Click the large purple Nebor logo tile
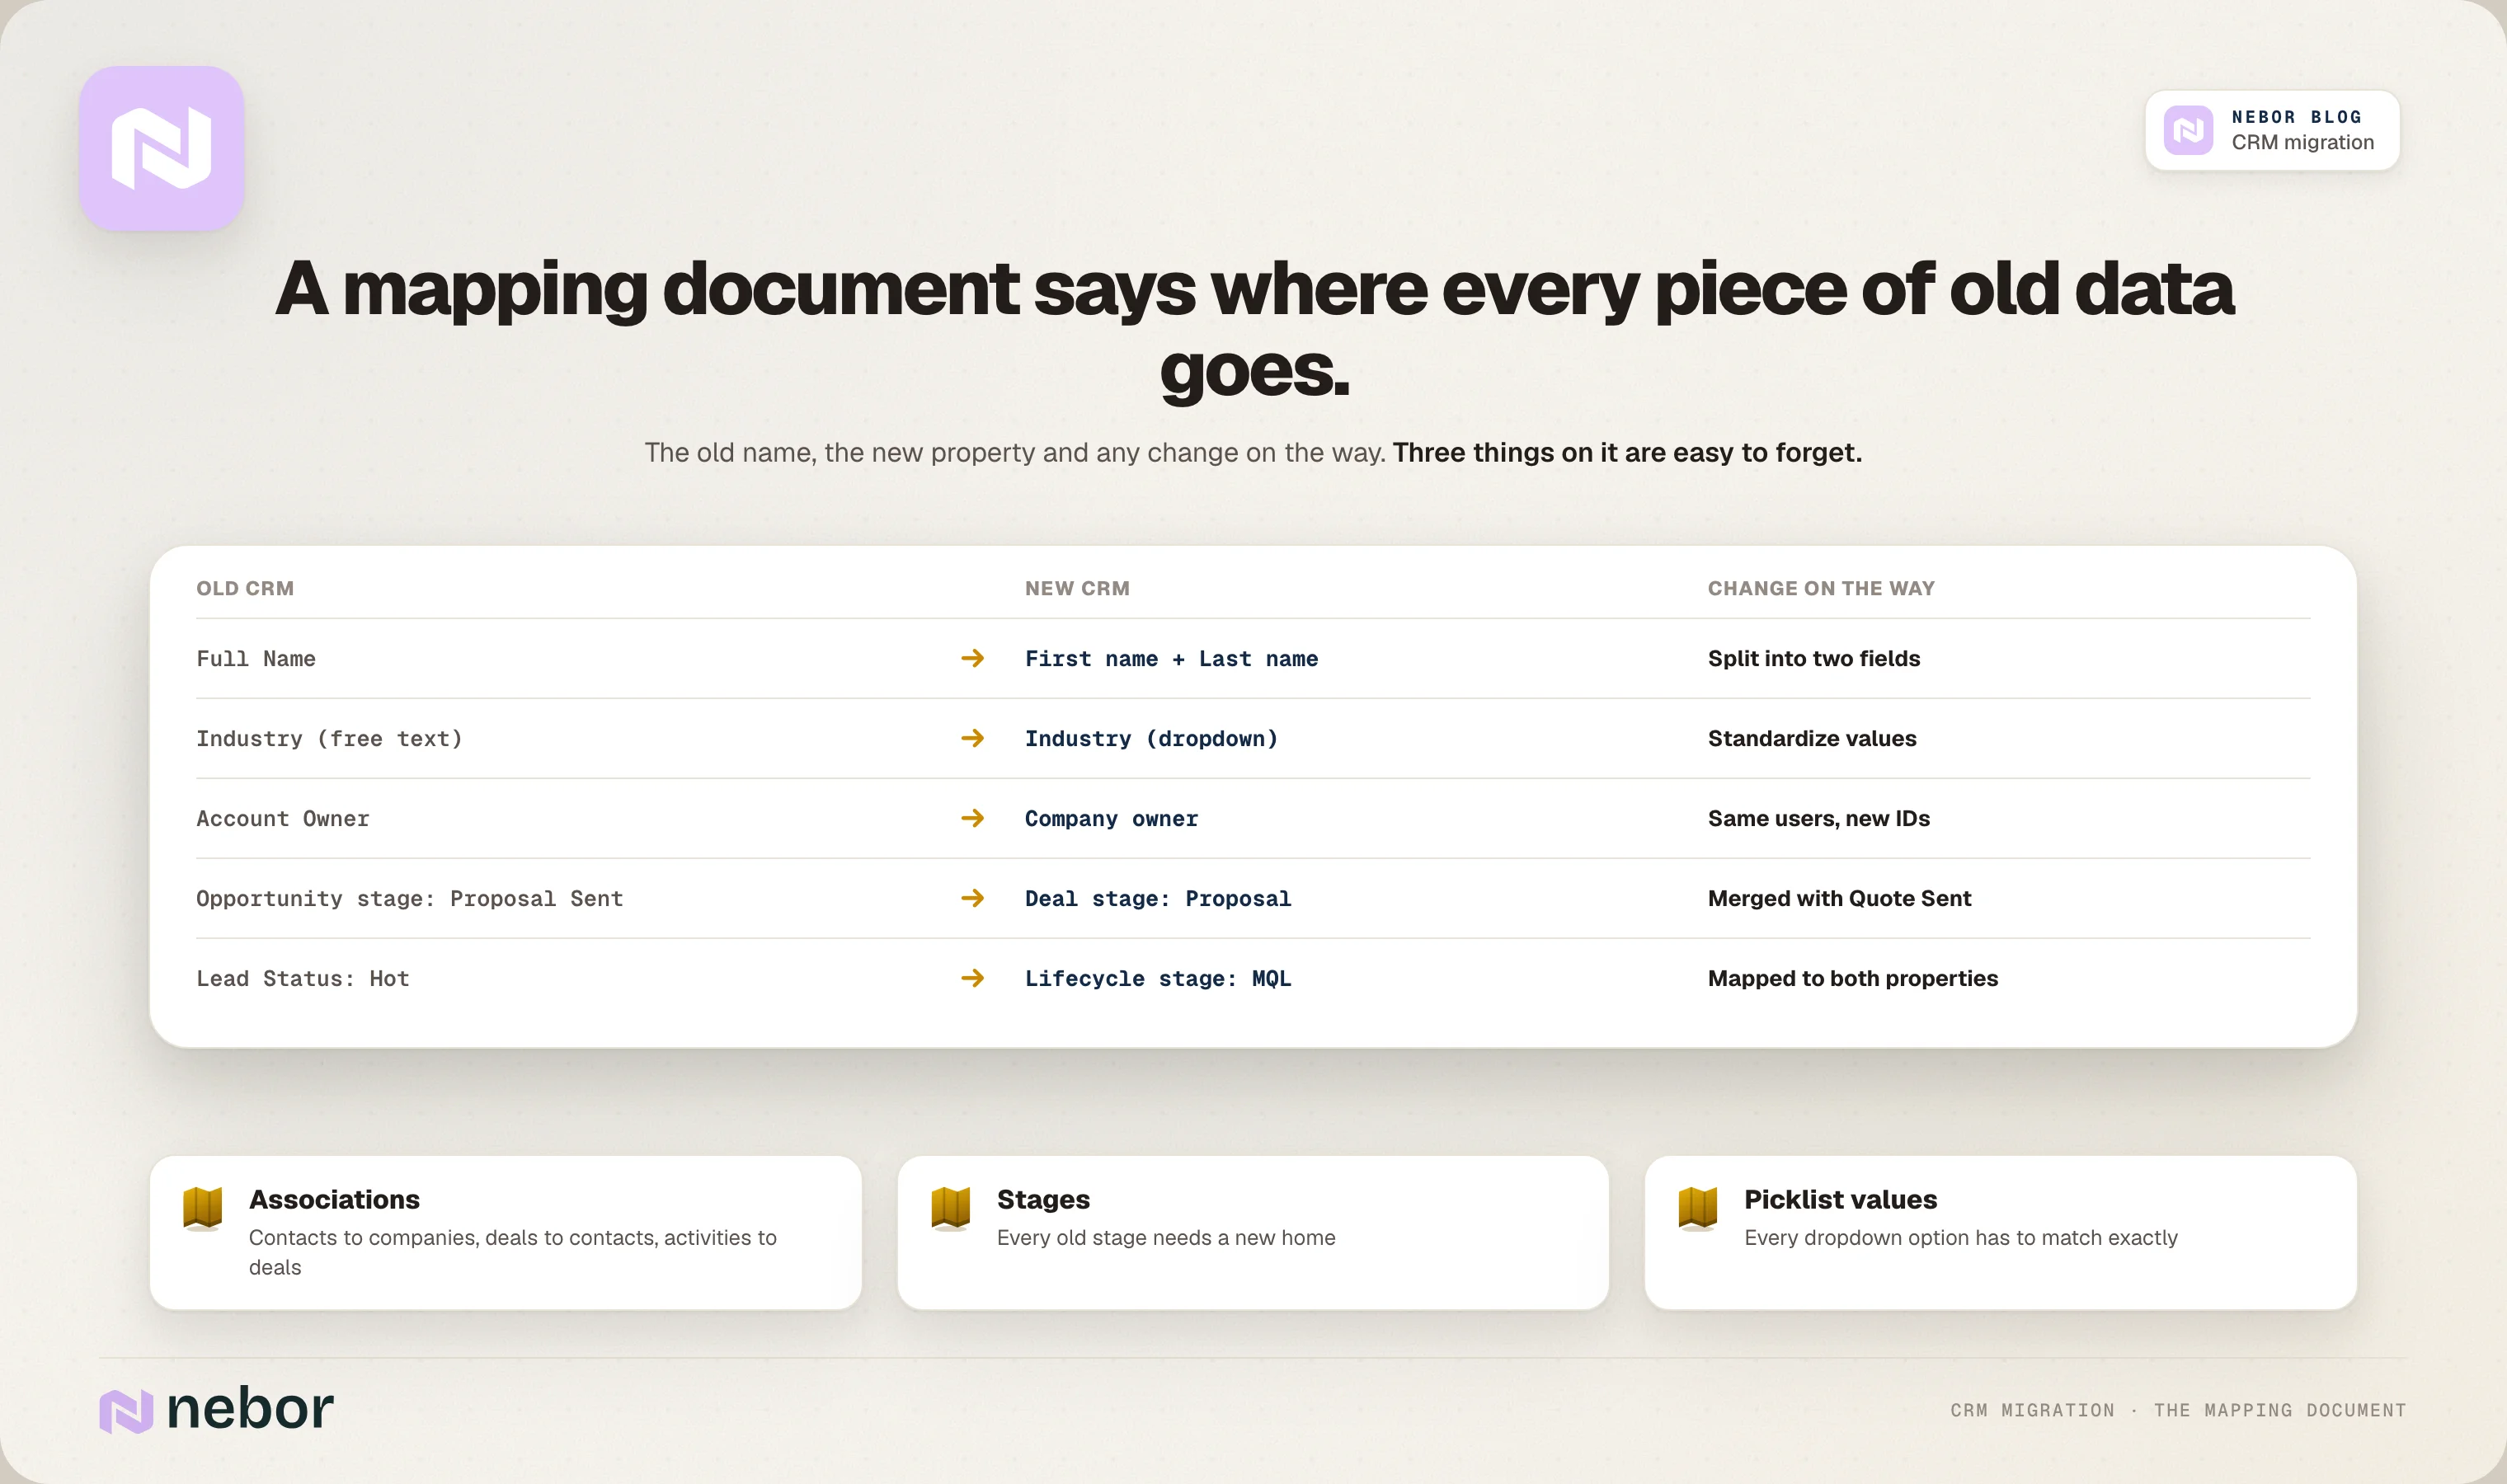This screenshot has height=1484, width=2507. 162,149
